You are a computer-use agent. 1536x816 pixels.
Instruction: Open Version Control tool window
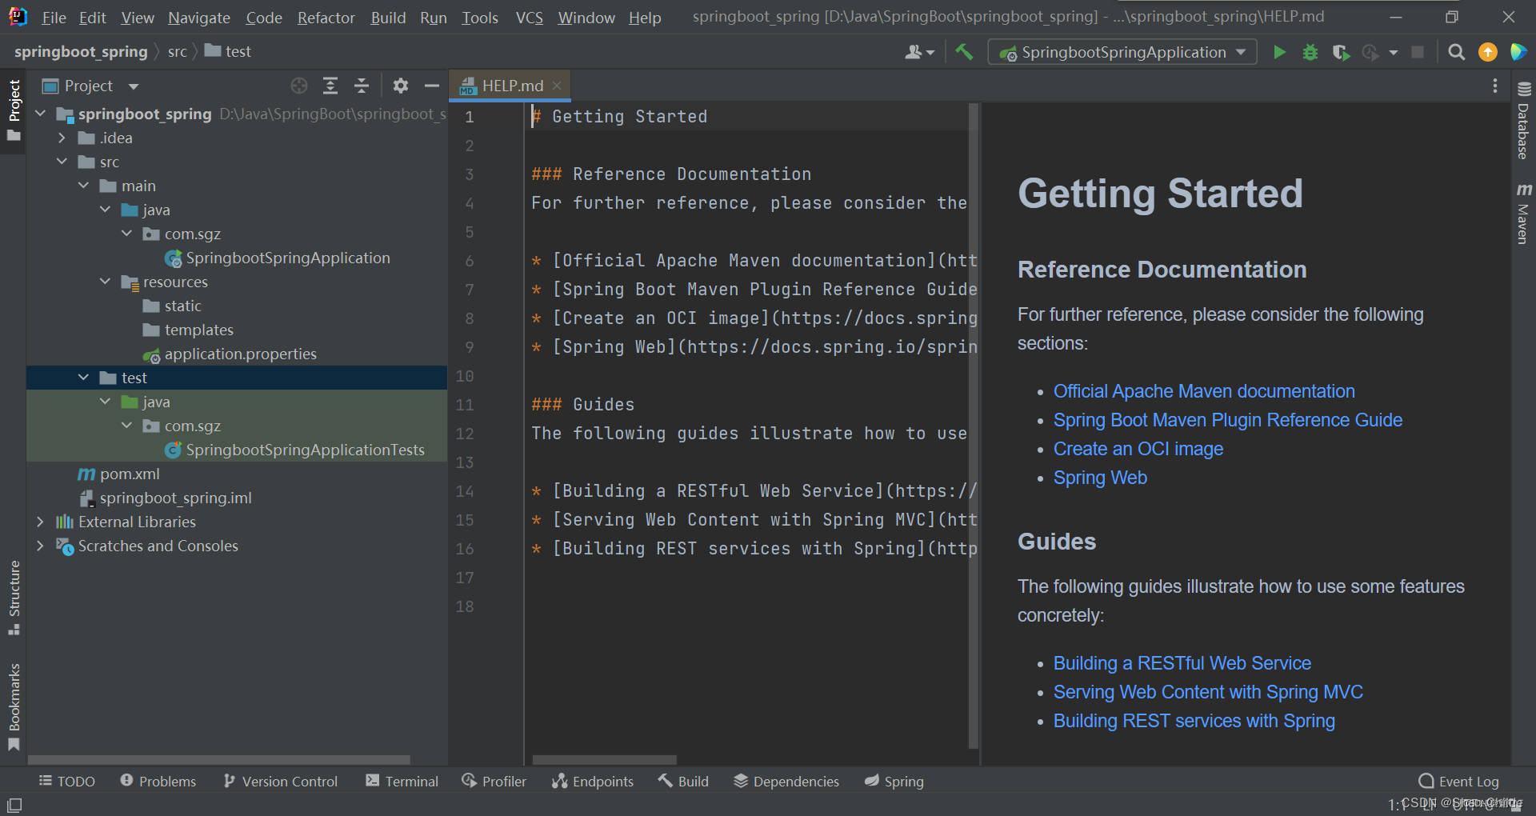pyautogui.click(x=281, y=781)
